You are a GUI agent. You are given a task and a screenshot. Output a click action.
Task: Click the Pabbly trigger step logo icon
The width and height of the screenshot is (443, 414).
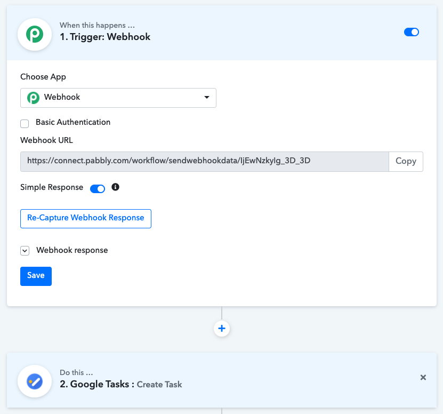(35, 35)
